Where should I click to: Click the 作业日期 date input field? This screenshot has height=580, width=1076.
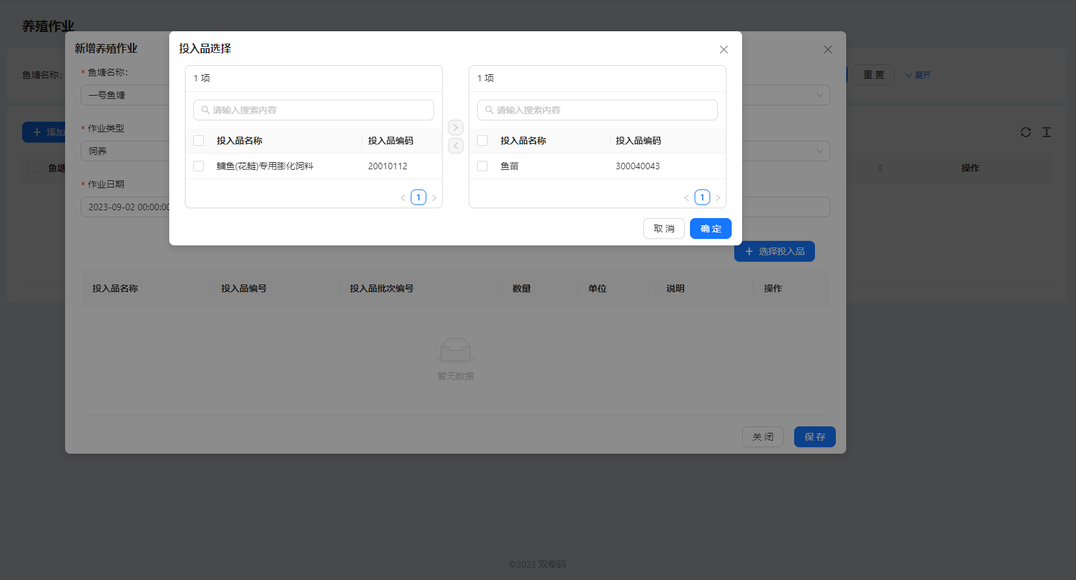(x=125, y=207)
